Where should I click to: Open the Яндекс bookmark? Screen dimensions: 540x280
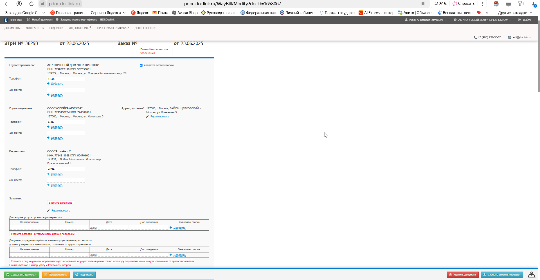(140, 13)
